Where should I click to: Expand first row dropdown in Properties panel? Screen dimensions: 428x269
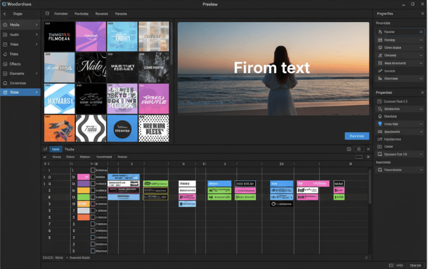(421, 32)
